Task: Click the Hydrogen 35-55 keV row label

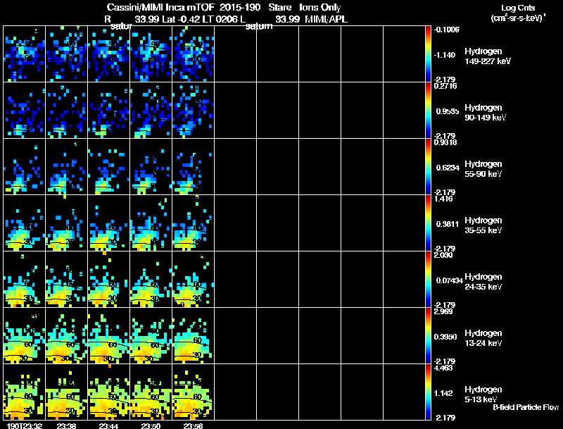Action: 483,225
